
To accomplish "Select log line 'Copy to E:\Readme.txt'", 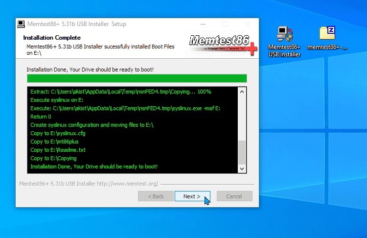I will point(58,150).
